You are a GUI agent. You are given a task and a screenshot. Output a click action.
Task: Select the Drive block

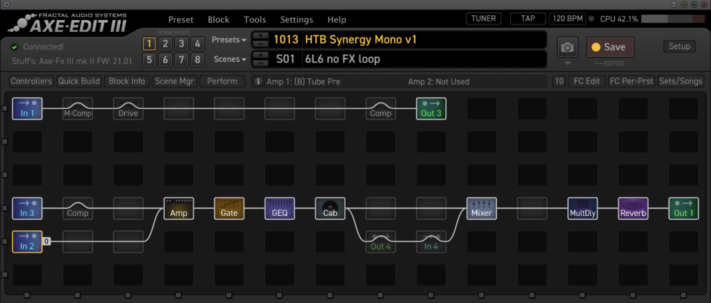coord(128,109)
